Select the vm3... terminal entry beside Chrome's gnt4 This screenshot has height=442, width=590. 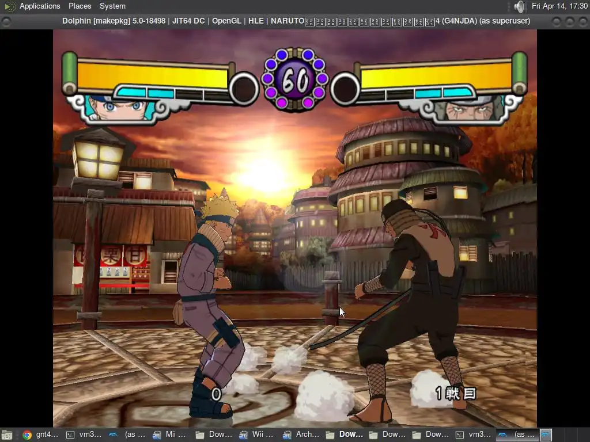(84, 435)
